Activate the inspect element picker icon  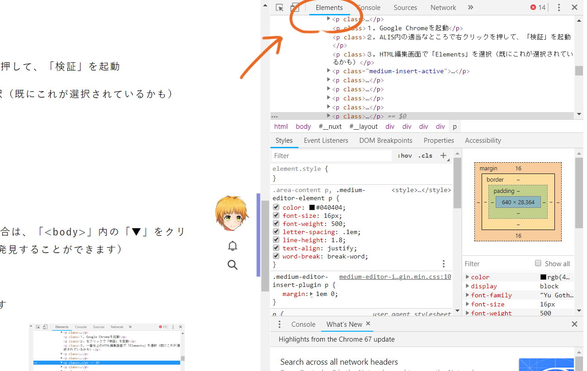pyautogui.click(x=279, y=8)
